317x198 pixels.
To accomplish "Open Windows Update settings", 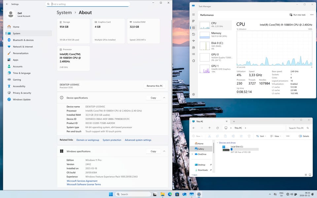I will [29, 99].
